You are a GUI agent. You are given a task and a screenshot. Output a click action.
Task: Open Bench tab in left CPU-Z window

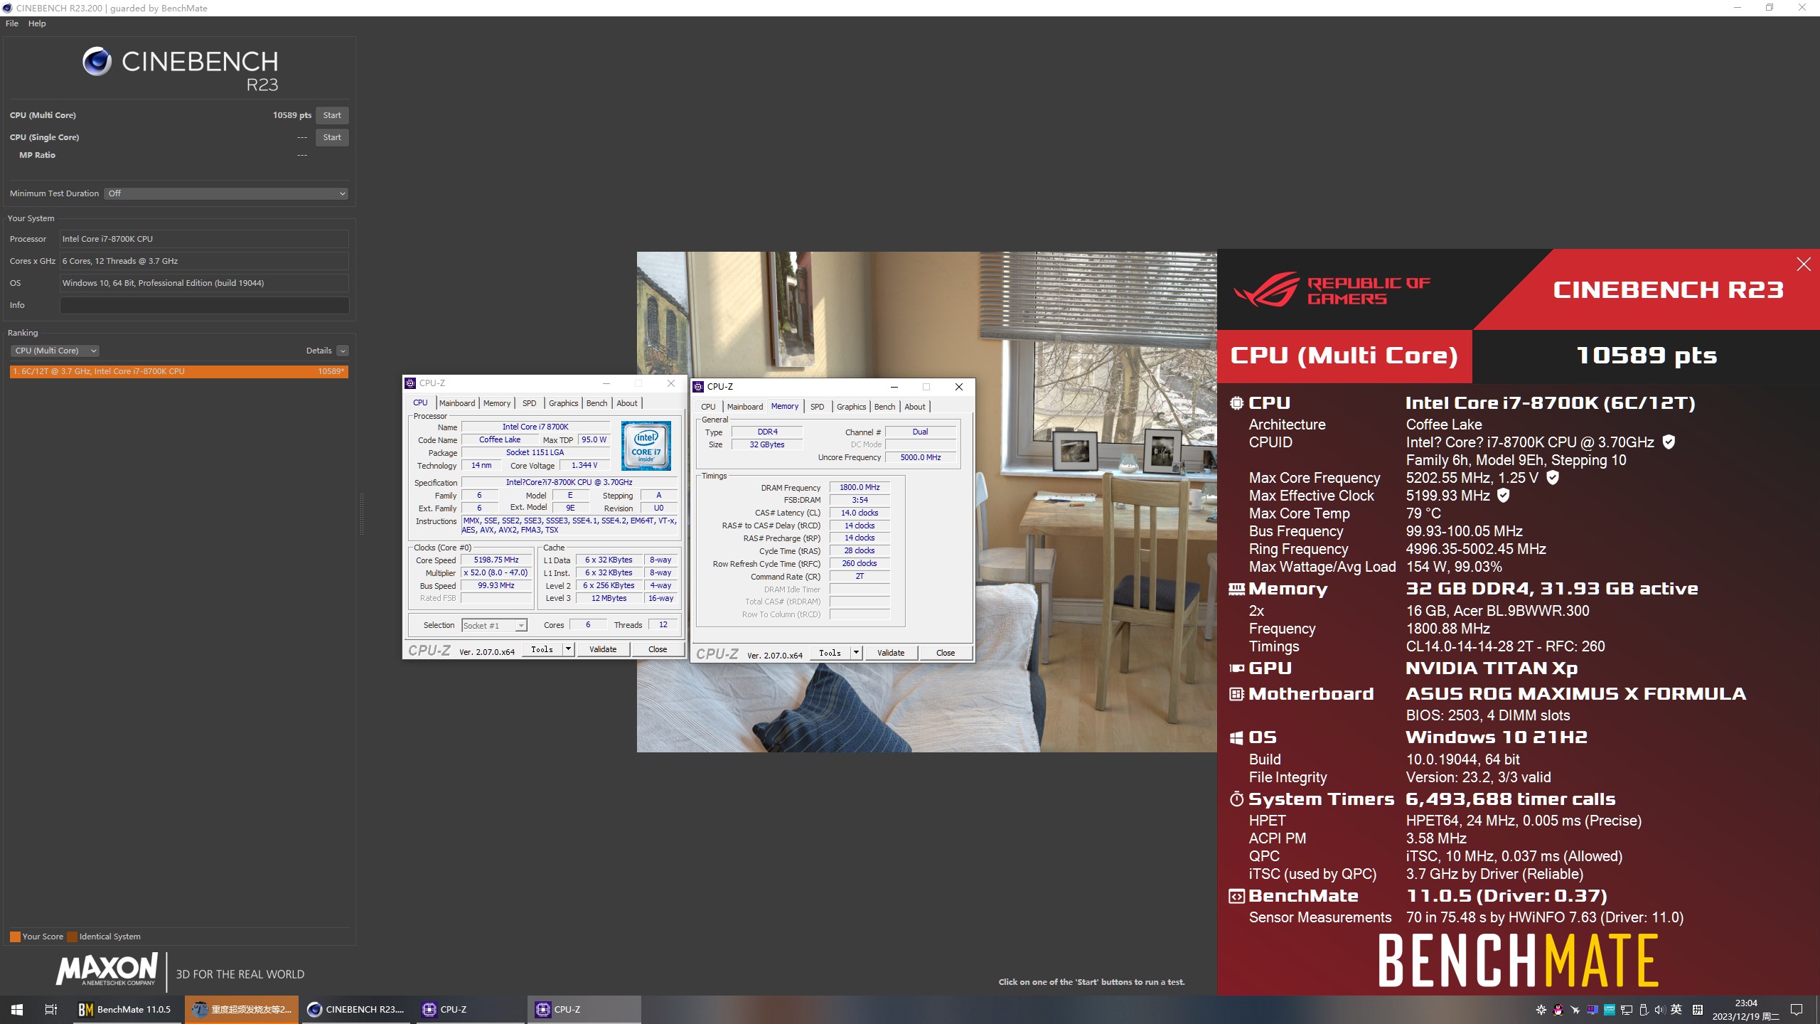(596, 403)
